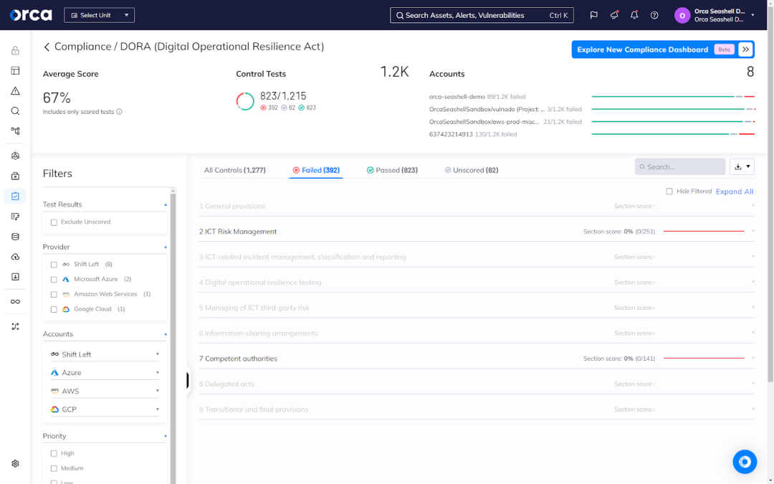Open the chat assistant bubble
Image resolution: width=774 pixels, height=484 pixels.
tap(745, 462)
